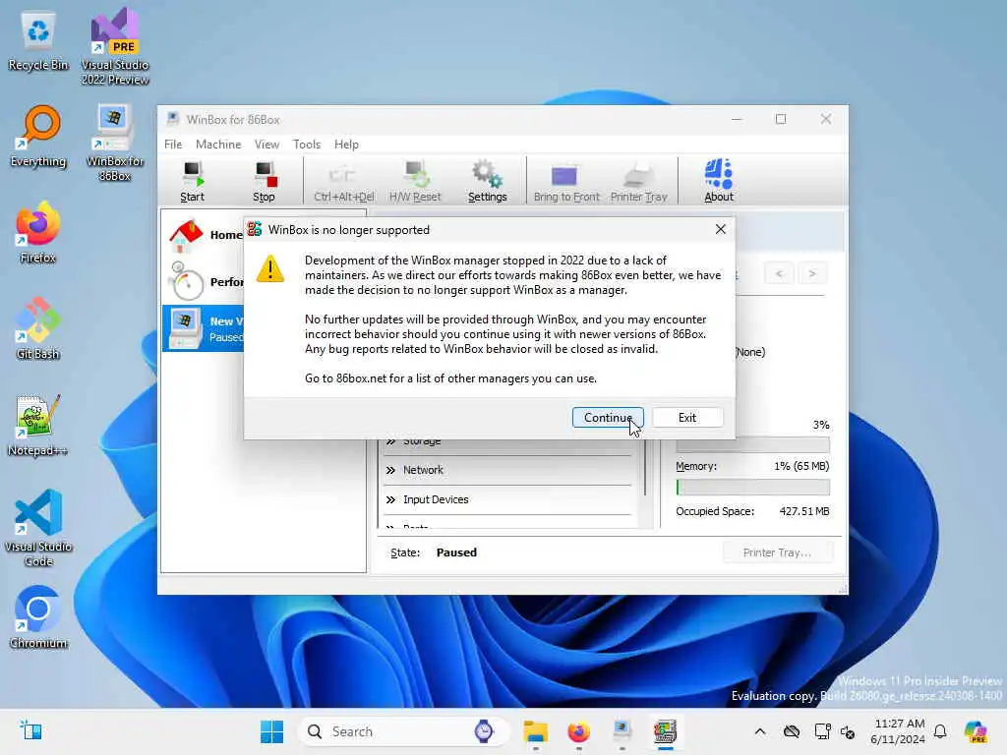Click the Windows Start button on taskbar
This screenshot has height=755, width=1007.
coord(271,731)
